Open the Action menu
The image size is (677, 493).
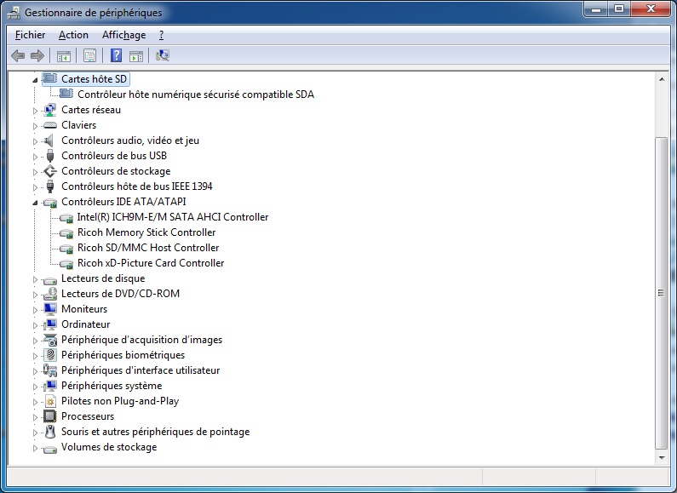pyautogui.click(x=73, y=35)
